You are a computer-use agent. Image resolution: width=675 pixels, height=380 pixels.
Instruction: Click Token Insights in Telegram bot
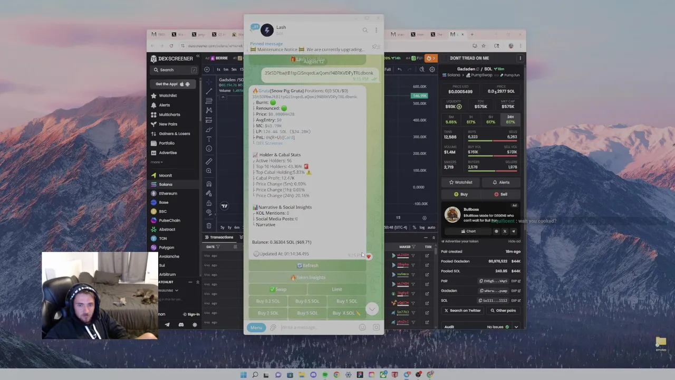pyautogui.click(x=307, y=278)
